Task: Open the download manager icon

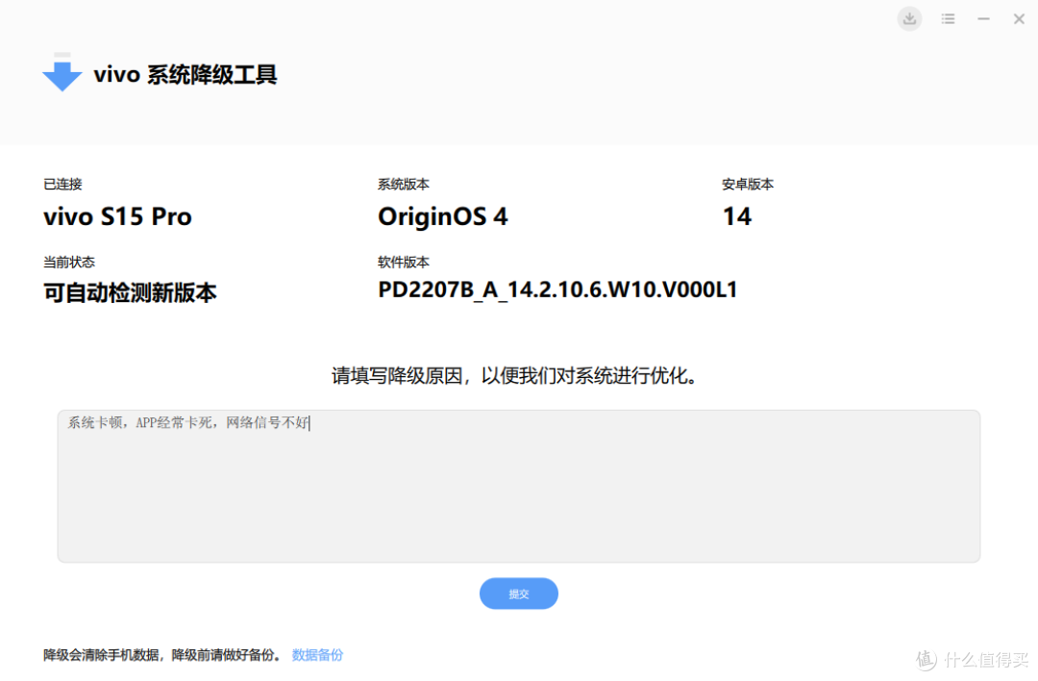Action: pos(909,18)
